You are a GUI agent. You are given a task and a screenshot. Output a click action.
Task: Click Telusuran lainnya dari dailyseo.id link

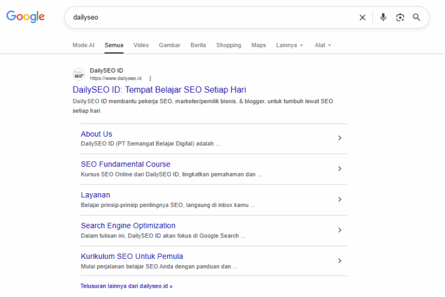pyautogui.click(x=127, y=286)
